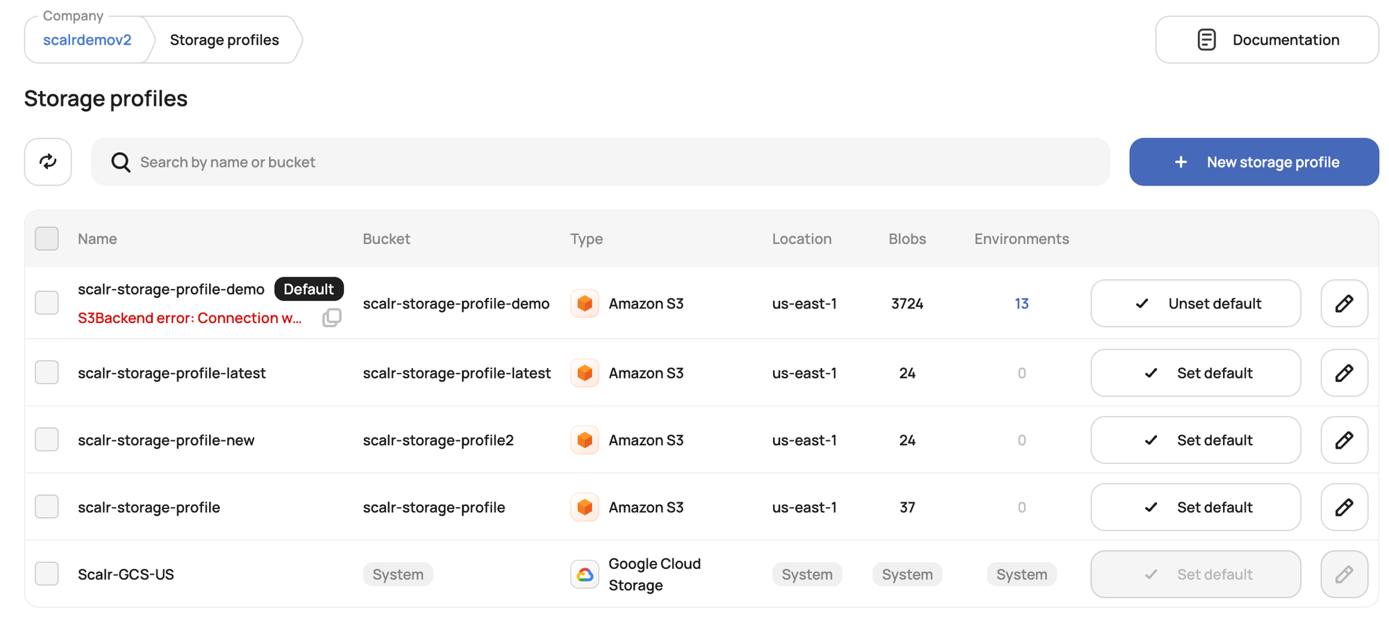Focus the search by name or bucket field
This screenshot has height=621, width=1389.
coord(600,162)
